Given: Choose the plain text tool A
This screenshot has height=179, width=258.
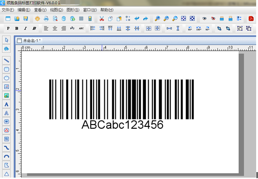Looking at the screenshot, I should [6, 104].
